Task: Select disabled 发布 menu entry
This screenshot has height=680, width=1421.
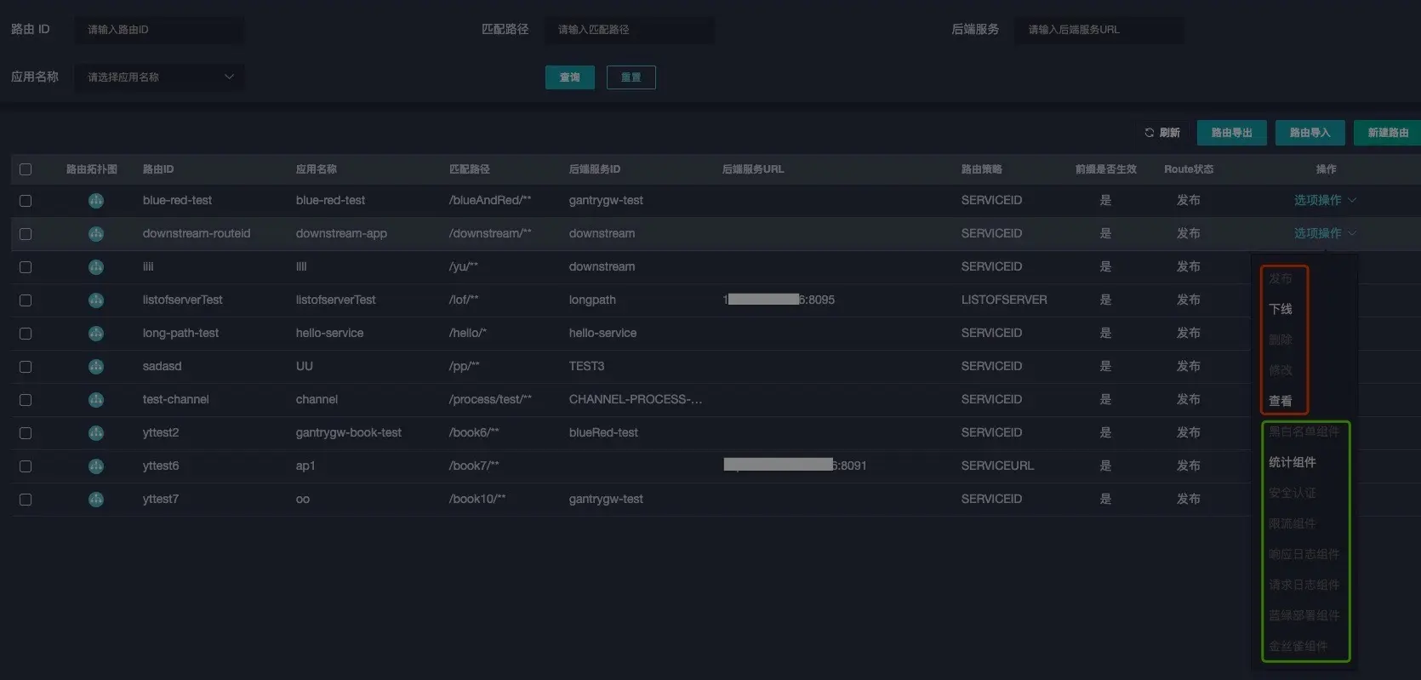Action: tap(1281, 278)
